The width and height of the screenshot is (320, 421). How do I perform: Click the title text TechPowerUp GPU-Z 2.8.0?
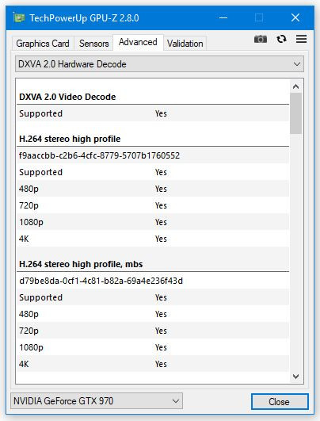(84, 18)
